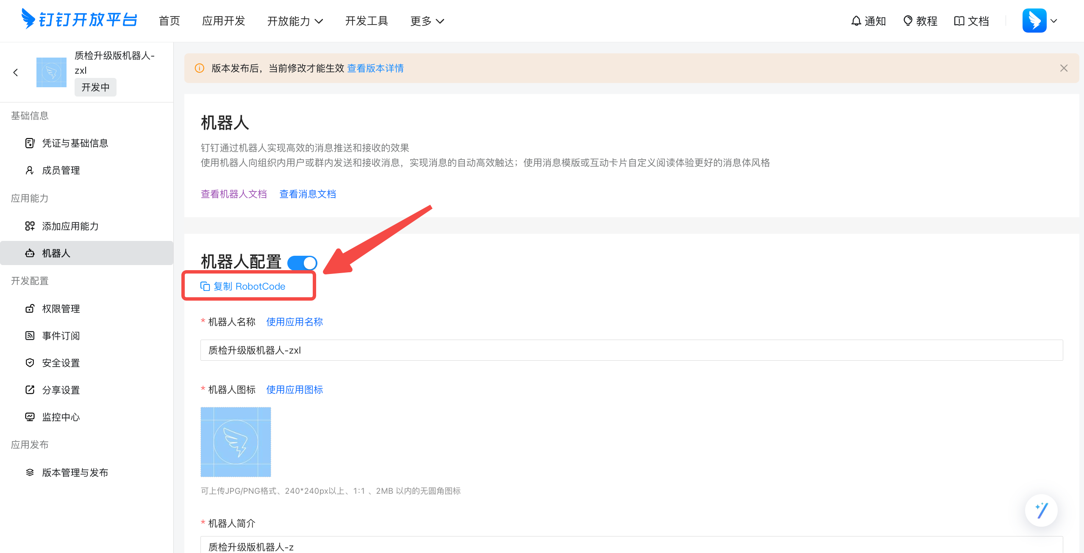Expand the 开放能力 dropdown menu
Screen dimensions: 1084x553
[295, 21]
